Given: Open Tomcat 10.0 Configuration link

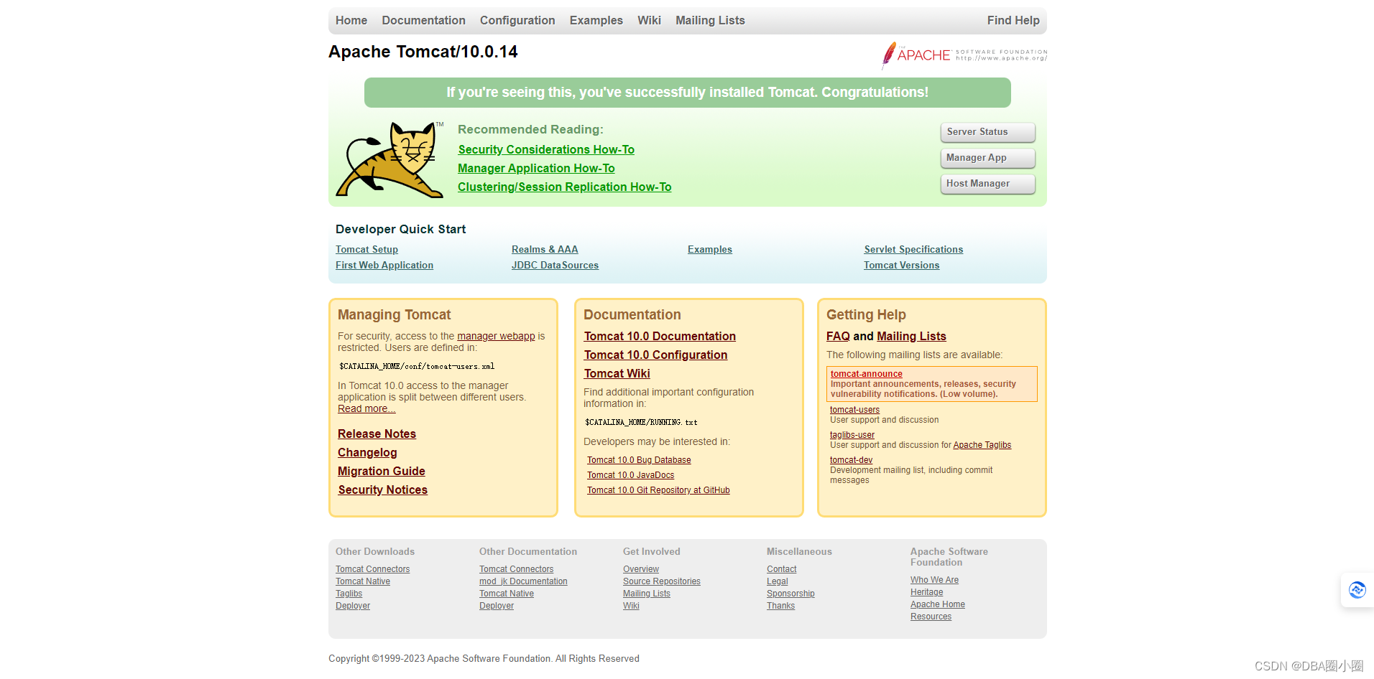Looking at the screenshot, I should 655,355.
